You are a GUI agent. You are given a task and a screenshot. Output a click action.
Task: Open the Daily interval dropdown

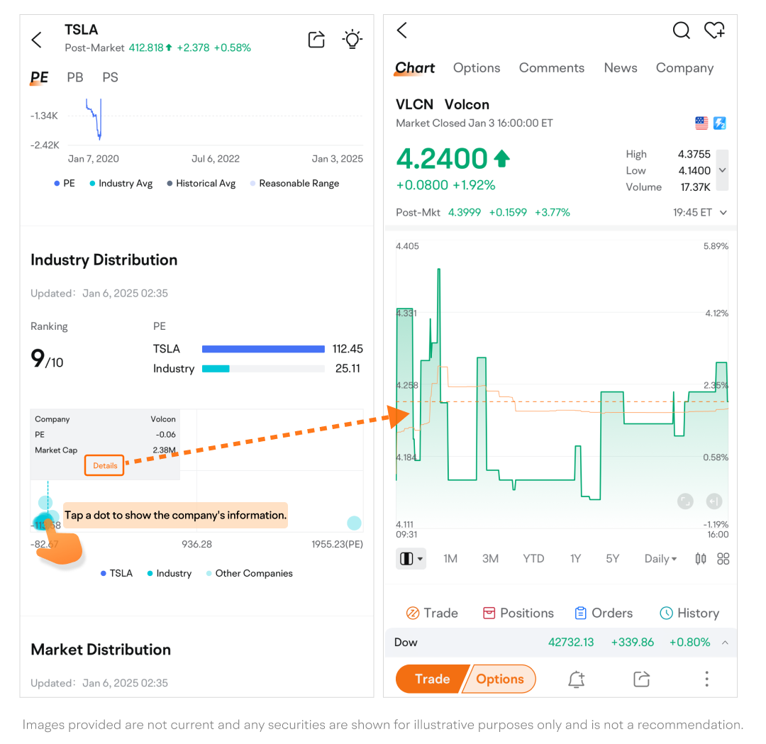tap(660, 559)
